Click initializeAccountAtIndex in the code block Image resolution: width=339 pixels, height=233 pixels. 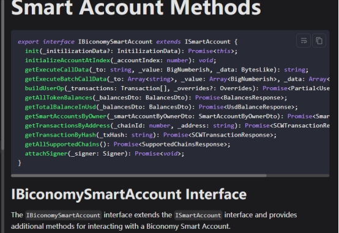click(x=68, y=60)
